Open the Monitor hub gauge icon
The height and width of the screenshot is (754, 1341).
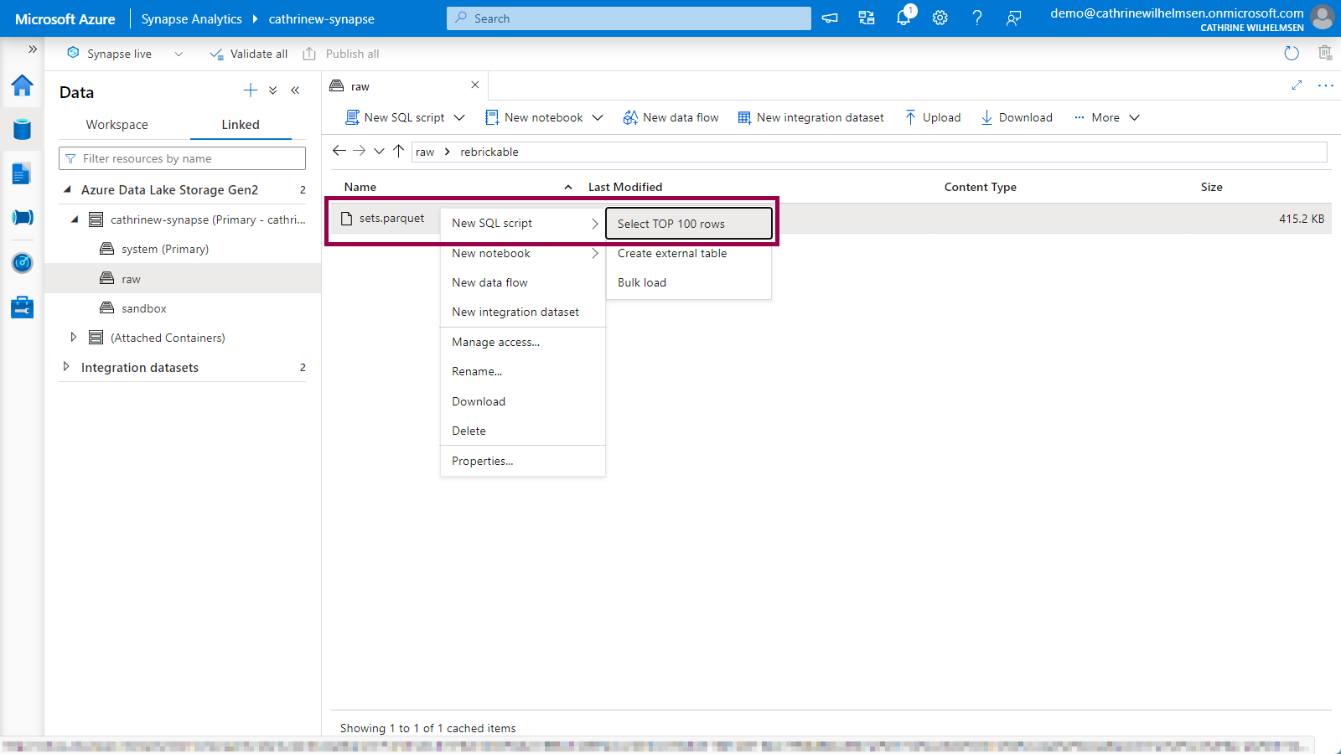click(x=22, y=263)
